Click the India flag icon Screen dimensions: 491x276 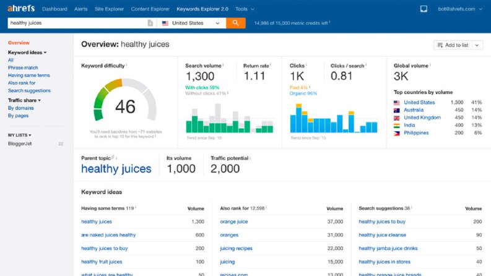(x=396, y=126)
